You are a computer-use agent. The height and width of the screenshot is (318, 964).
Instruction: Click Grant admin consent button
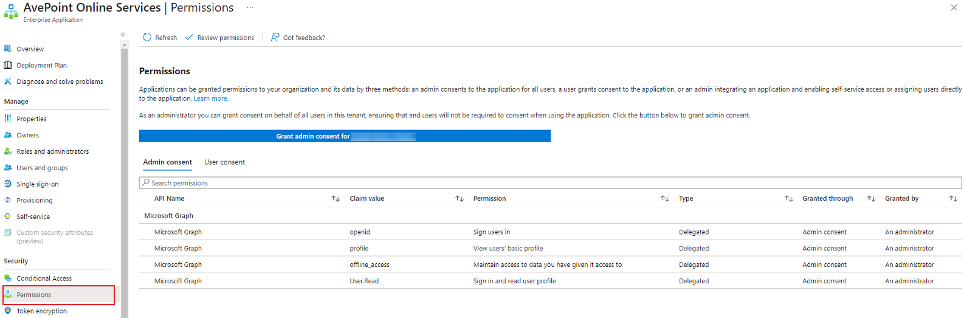coord(345,136)
